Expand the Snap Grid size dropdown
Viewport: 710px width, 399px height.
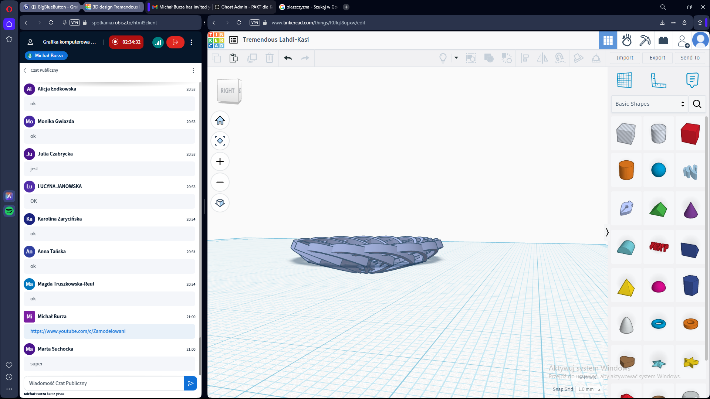589,389
